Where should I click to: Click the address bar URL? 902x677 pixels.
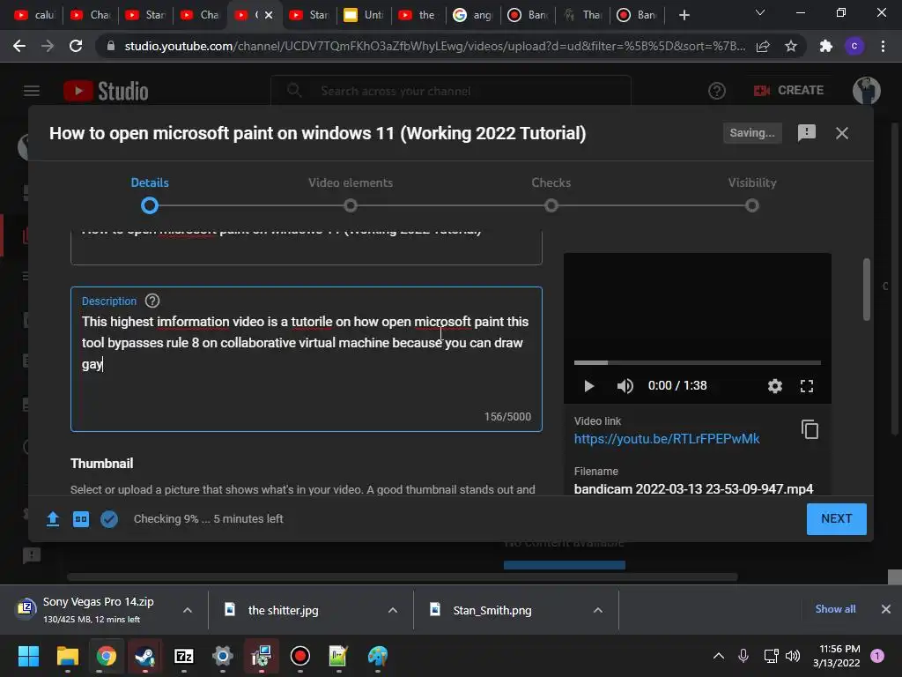pyautogui.click(x=435, y=46)
